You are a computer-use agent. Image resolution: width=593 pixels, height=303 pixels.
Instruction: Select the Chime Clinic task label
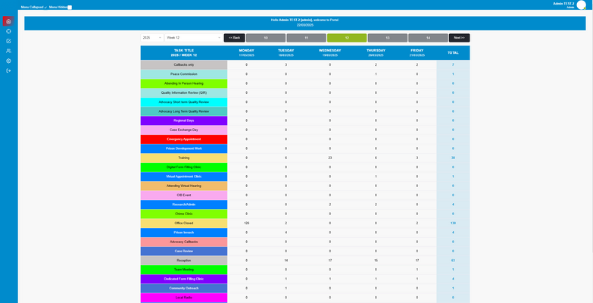[x=184, y=214]
